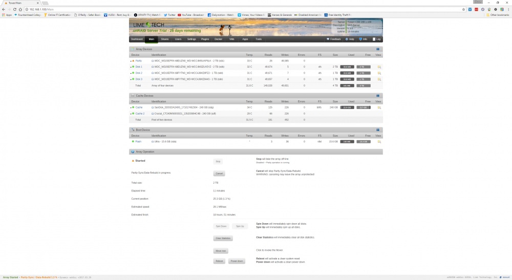The image size is (512, 280).
Task: Click the Disk 1 disk ID icon
Action: [153, 67]
